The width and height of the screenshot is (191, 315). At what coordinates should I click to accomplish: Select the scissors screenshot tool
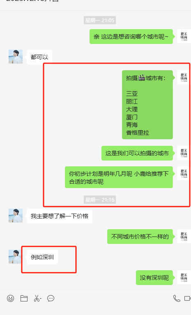pos(37,298)
